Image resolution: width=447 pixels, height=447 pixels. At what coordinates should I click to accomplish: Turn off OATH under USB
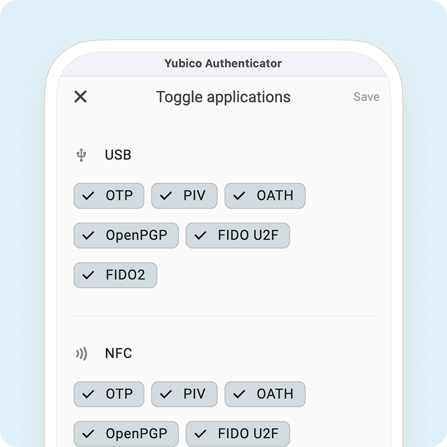265,195
